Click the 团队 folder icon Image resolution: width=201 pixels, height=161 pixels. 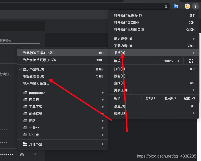click(x=25, y=120)
